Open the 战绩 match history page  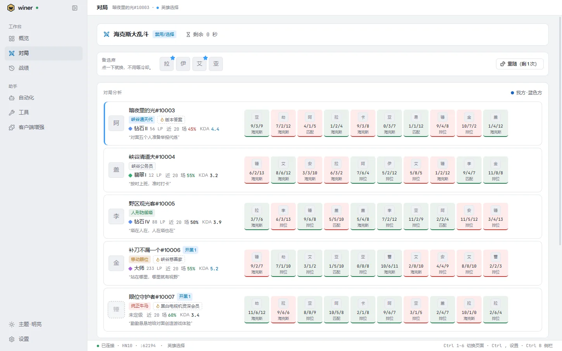44,68
